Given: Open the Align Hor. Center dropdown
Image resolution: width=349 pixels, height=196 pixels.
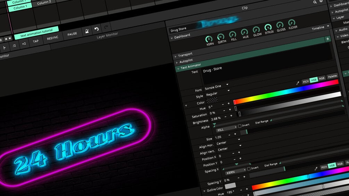Looking at the screenshot, I should coord(228,142).
